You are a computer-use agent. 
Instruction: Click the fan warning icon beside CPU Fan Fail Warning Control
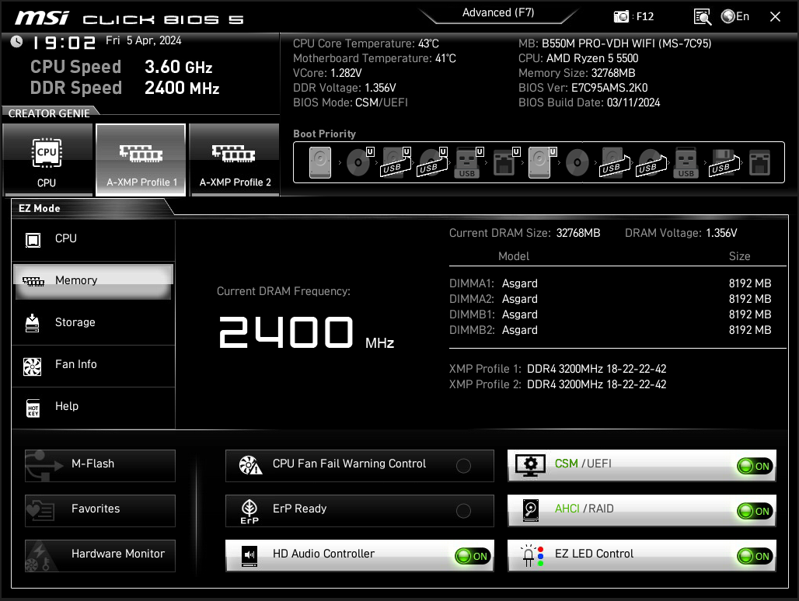[250, 465]
